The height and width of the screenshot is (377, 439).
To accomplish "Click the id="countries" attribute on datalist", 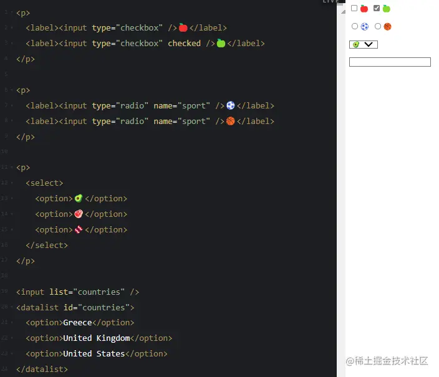I will coord(97,307).
